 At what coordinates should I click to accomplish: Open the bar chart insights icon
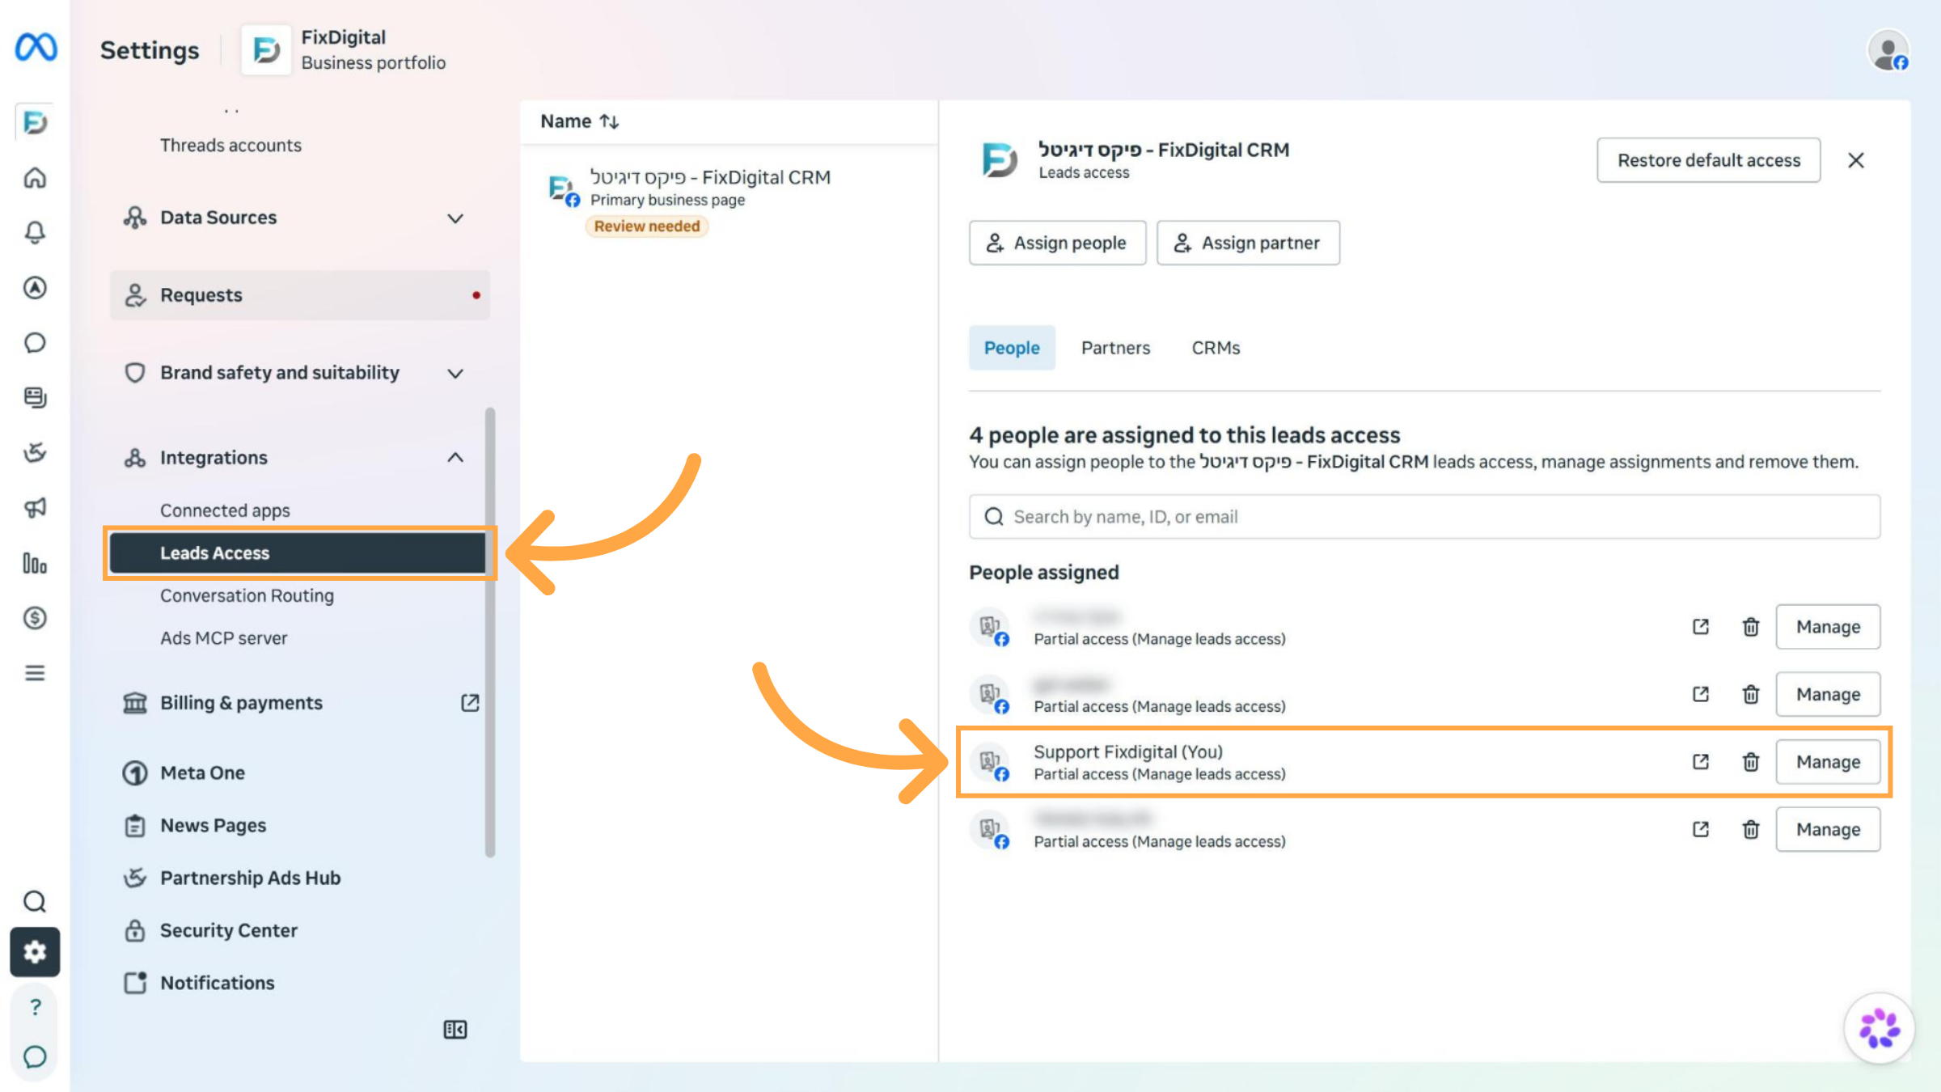35,563
